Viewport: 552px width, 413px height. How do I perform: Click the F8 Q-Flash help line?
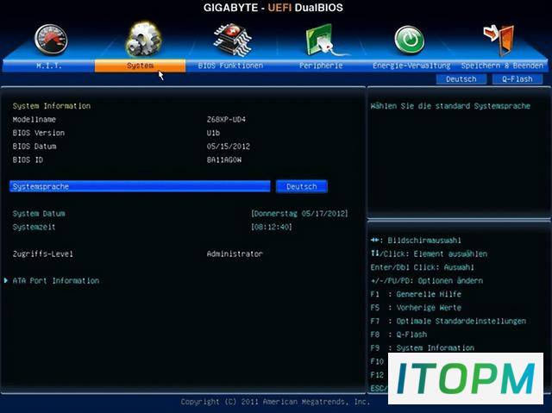(x=398, y=335)
